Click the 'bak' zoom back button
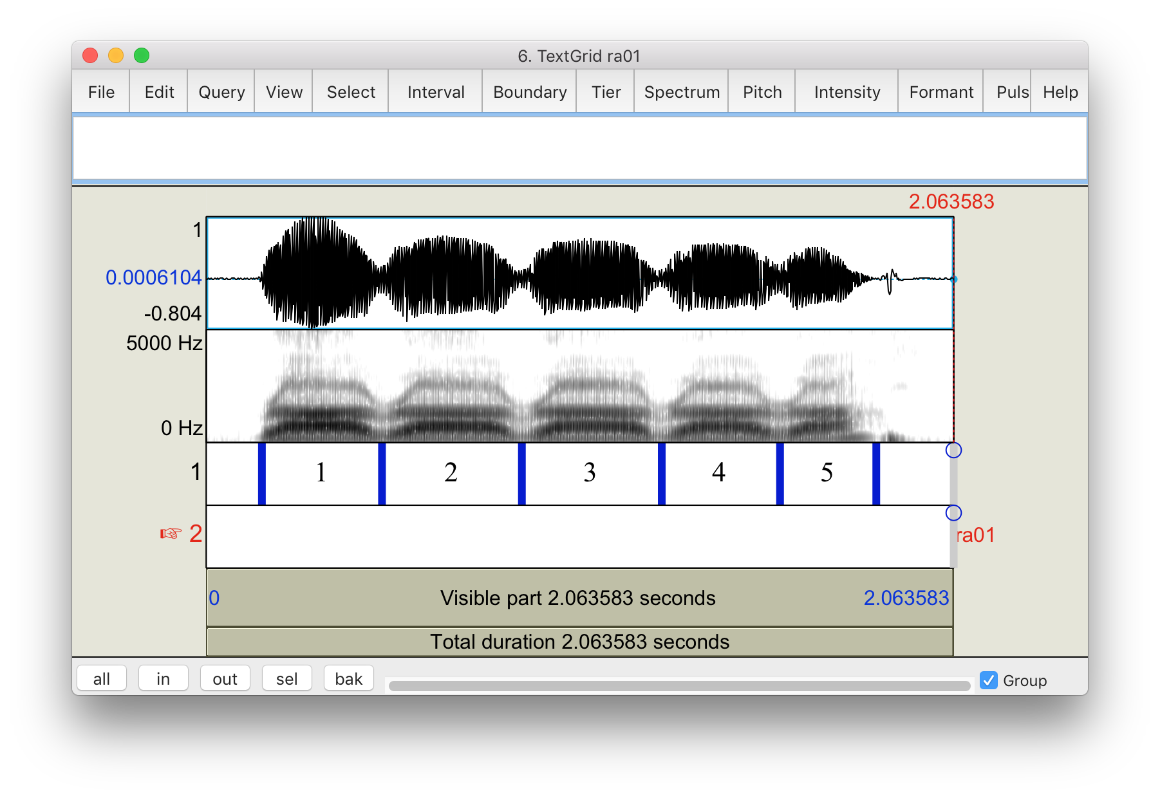The image size is (1160, 798). coord(349,678)
